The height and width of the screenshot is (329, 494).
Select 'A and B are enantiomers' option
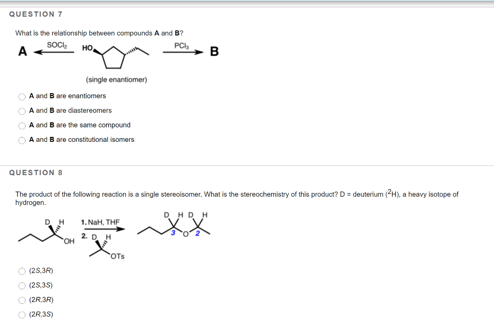click(22, 96)
